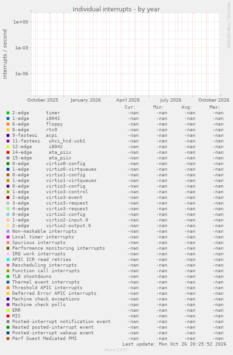This screenshot has height=355, width=233.
Task: Click the Machine check exceptions label
Action: pyautogui.click(x=46, y=299)
